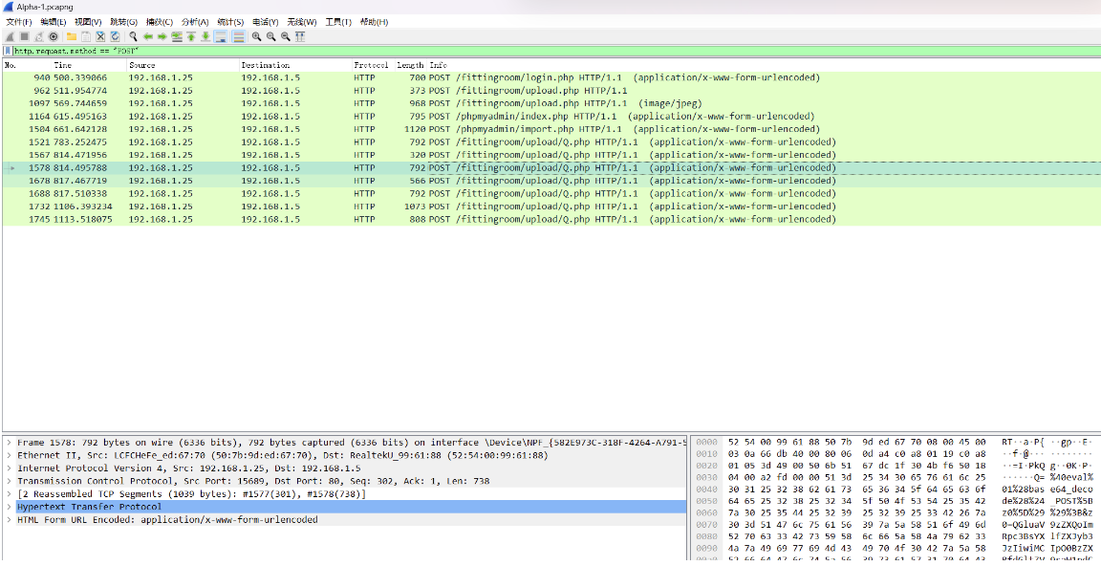Open the 分析(A) menu
This screenshot has width=1101, height=566.
195,22
